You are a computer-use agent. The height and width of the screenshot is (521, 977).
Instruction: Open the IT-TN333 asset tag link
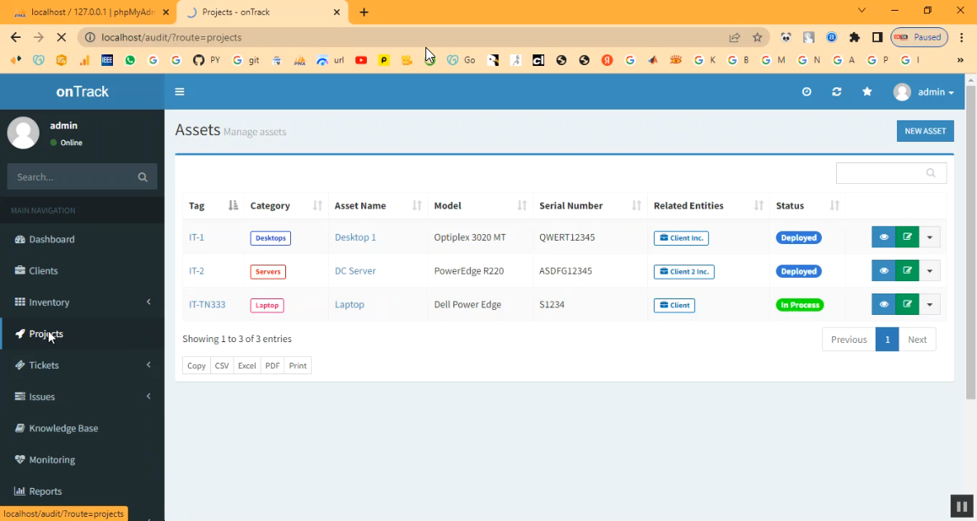[207, 304]
